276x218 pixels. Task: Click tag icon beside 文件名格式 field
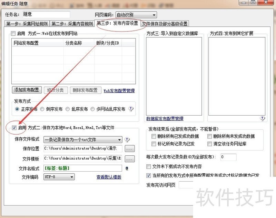coord(127,169)
